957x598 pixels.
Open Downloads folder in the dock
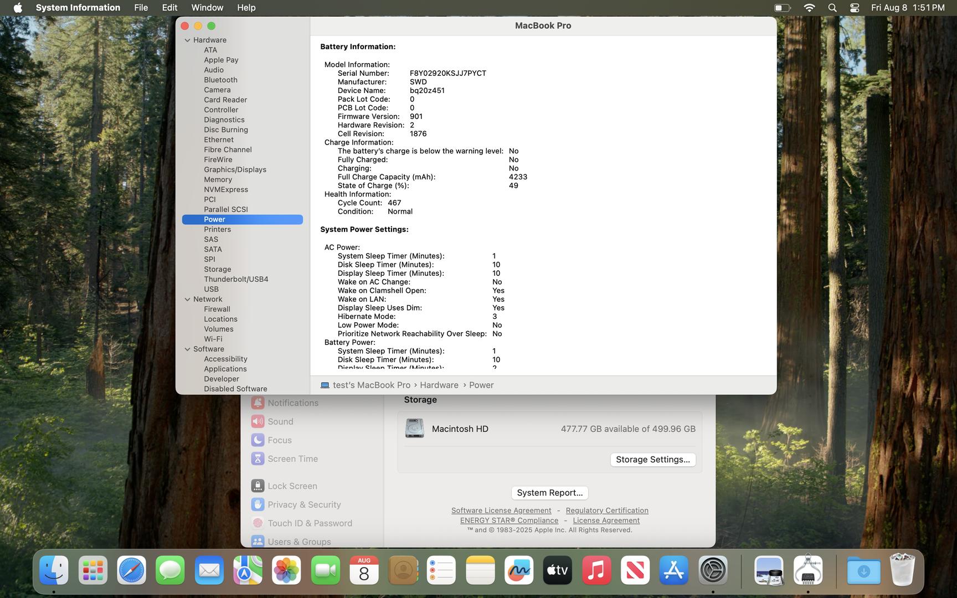(863, 570)
